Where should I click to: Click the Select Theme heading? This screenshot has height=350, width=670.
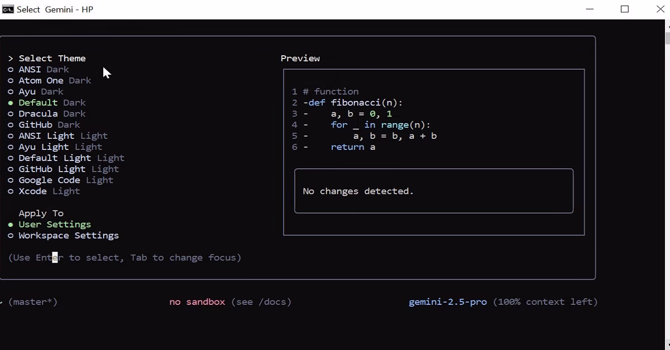pos(52,59)
